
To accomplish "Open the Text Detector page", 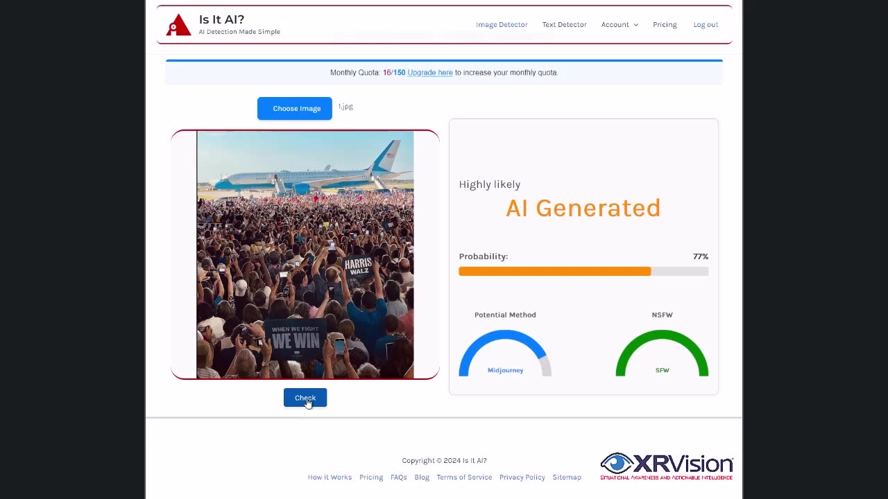I will coord(564,24).
